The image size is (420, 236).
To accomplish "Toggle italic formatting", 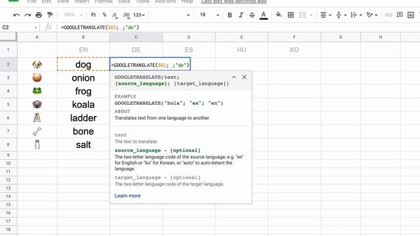I will click(x=241, y=15).
